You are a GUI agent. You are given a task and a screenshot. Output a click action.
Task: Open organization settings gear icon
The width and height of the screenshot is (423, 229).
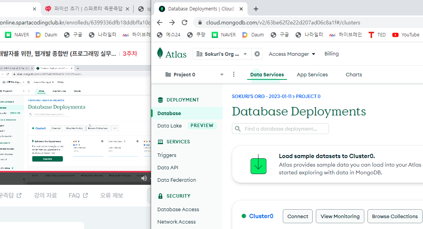(x=257, y=54)
